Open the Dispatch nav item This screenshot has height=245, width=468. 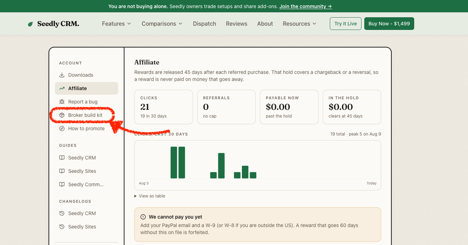(x=205, y=24)
